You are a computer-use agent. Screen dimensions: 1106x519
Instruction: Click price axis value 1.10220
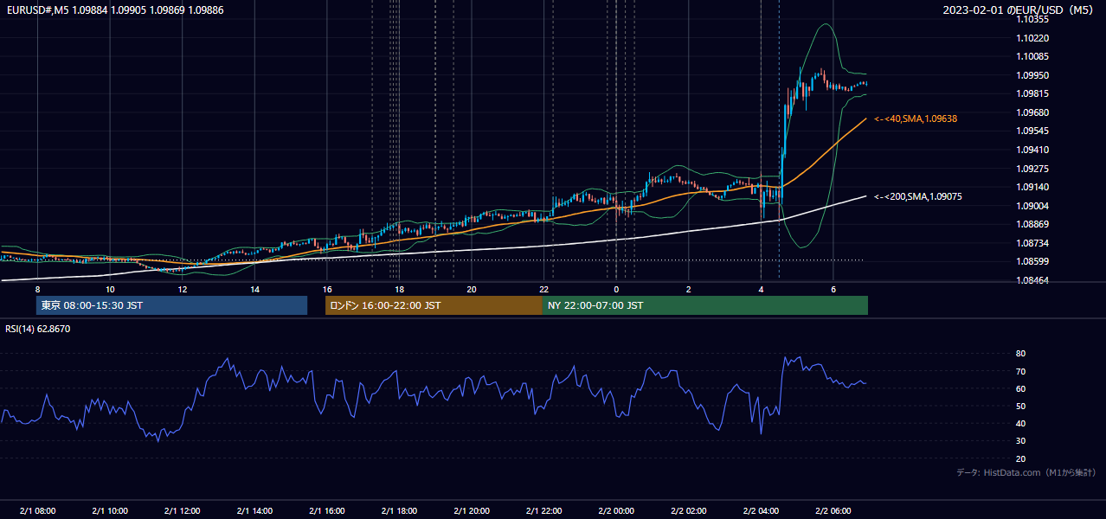click(1032, 38)
